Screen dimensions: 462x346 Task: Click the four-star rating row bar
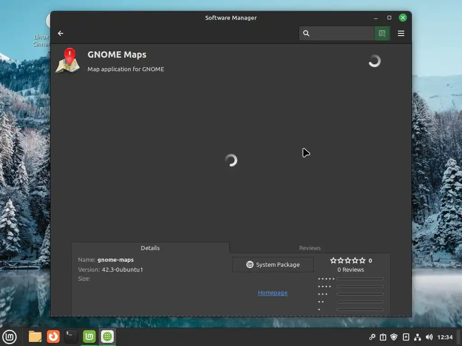tap(360, 286)
